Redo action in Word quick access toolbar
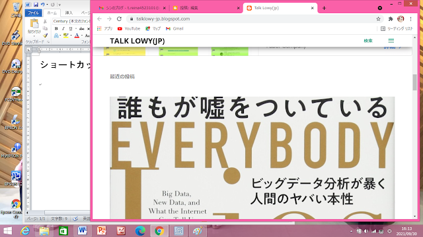423x237 pixels. 53,5
